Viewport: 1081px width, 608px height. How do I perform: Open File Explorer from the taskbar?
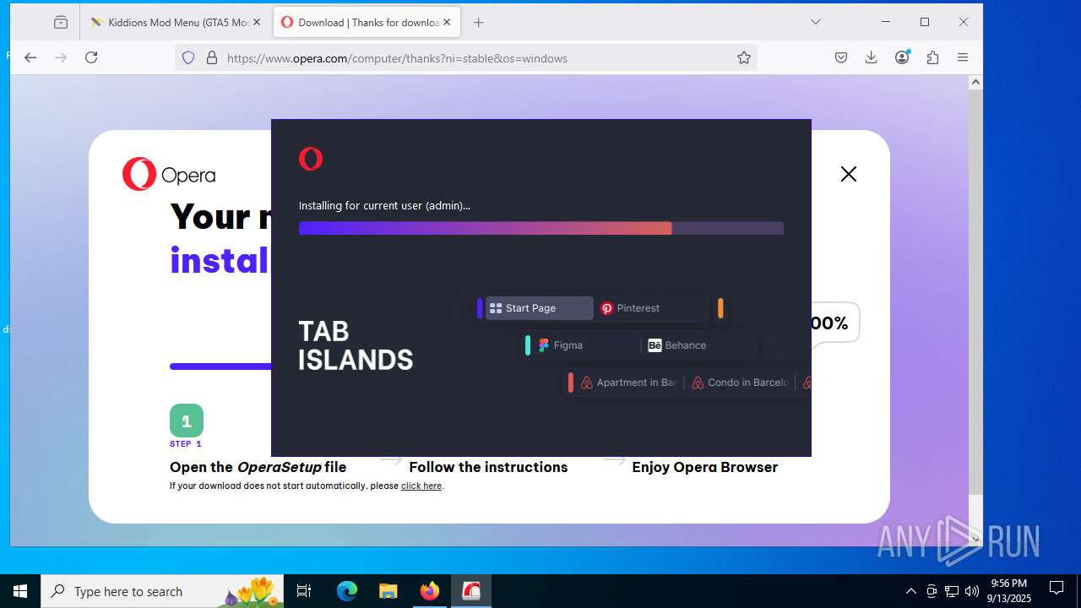point(388,591)
